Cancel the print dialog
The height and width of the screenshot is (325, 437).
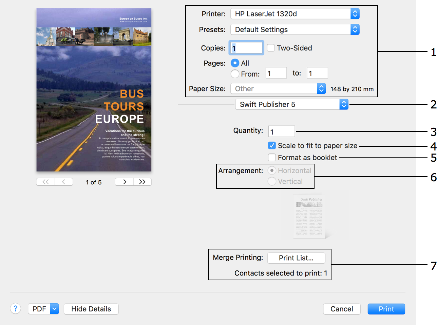(342, 309)
